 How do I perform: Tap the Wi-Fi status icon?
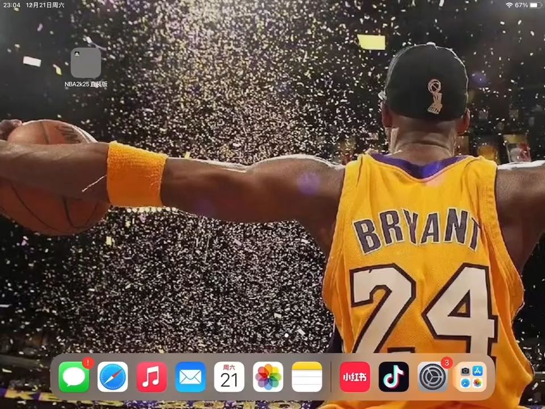pos(509,5)
